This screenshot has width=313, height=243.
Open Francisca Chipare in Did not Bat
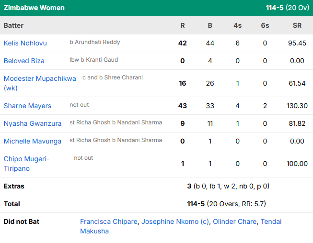pos(109,221)
